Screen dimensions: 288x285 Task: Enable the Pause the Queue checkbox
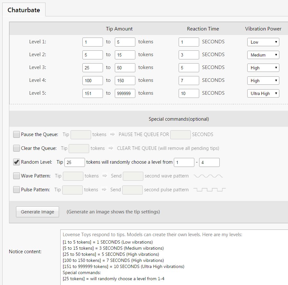tap(16, 134)
